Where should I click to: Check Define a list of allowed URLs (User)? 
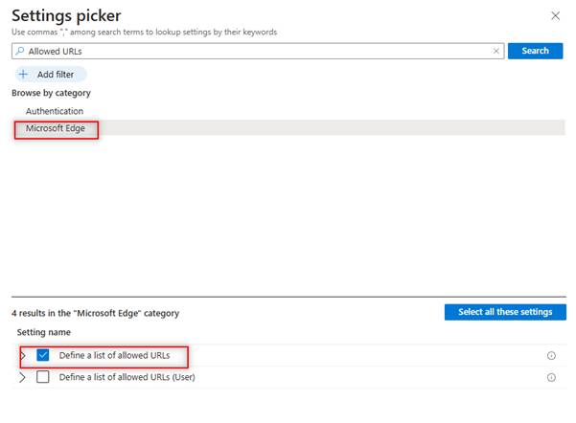click(42, 377)
